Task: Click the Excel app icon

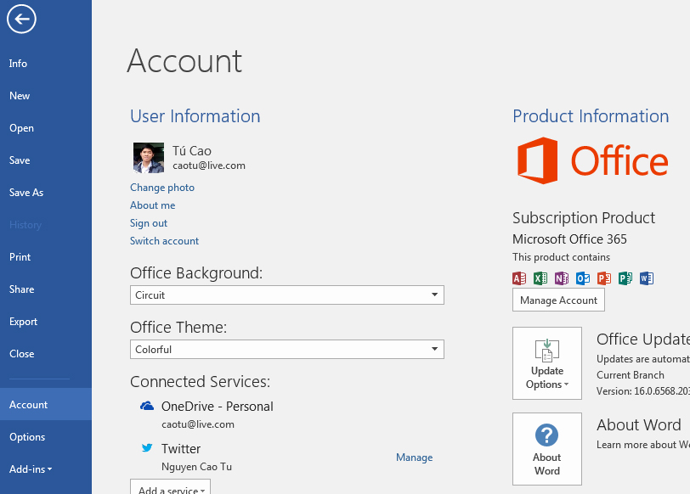Action: point(540,278)
